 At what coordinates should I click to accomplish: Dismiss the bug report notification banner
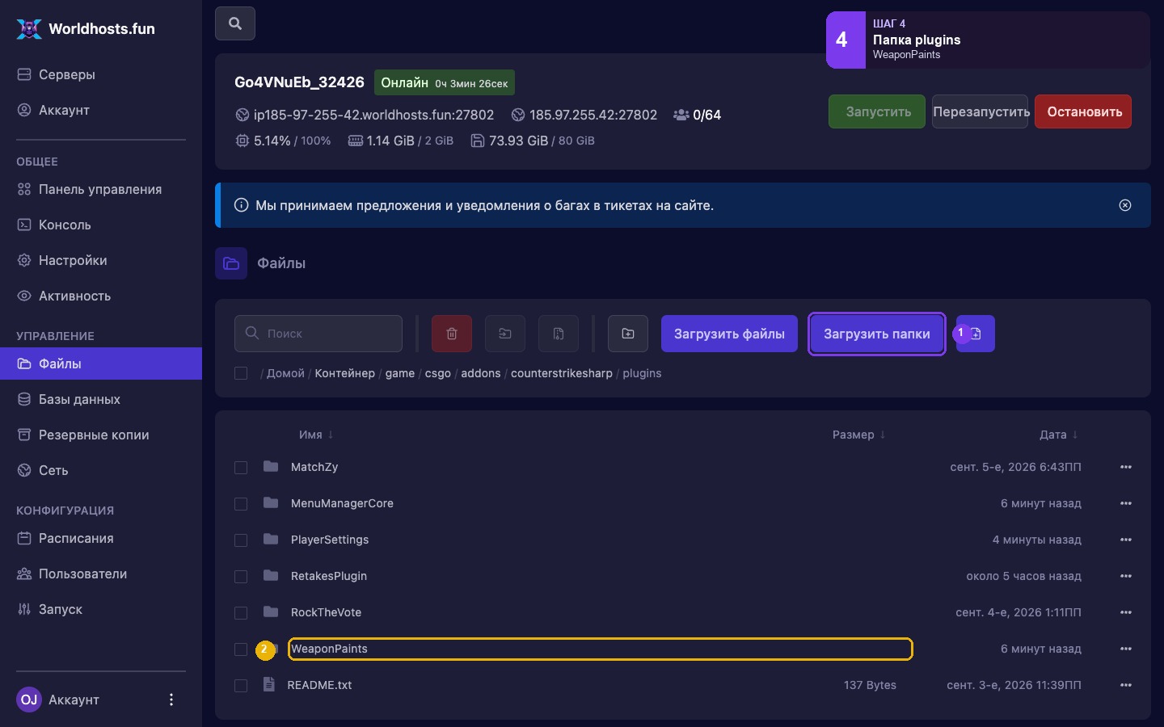pos(1125,205)
